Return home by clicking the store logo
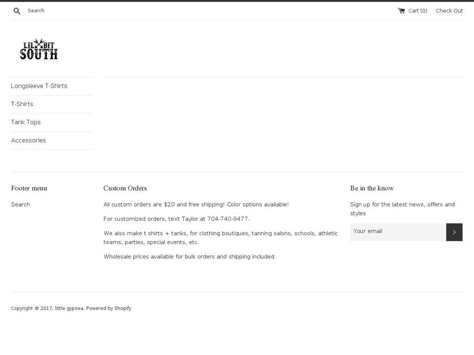474x355 pixels. click(39, 48)
